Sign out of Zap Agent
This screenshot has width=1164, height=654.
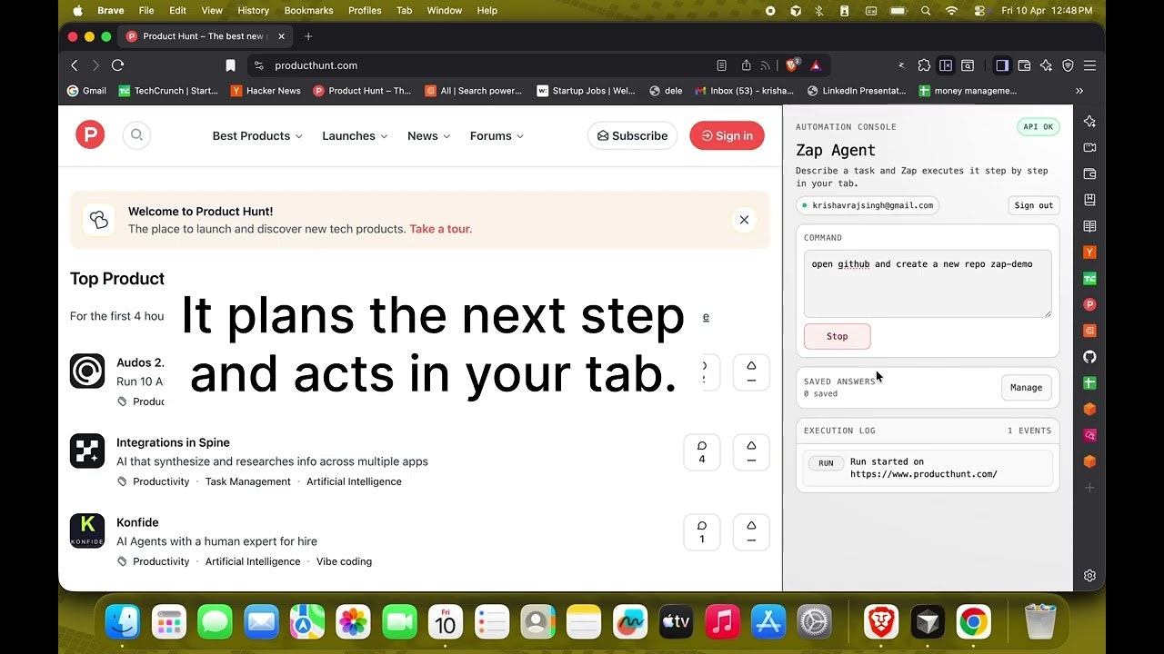(x=1034, y=205)
